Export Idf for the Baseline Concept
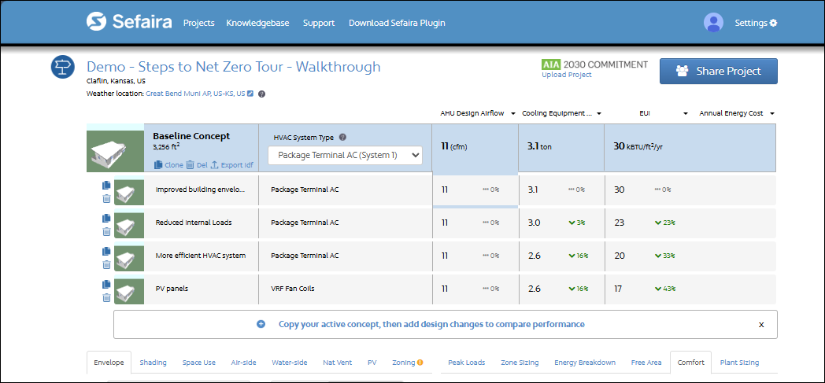This screenshot has width=825, height=383. coord(232,165)
